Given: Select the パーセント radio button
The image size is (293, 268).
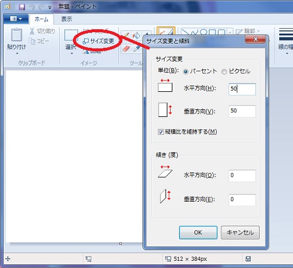Looking at the screenshot, I should coord(186,72).
